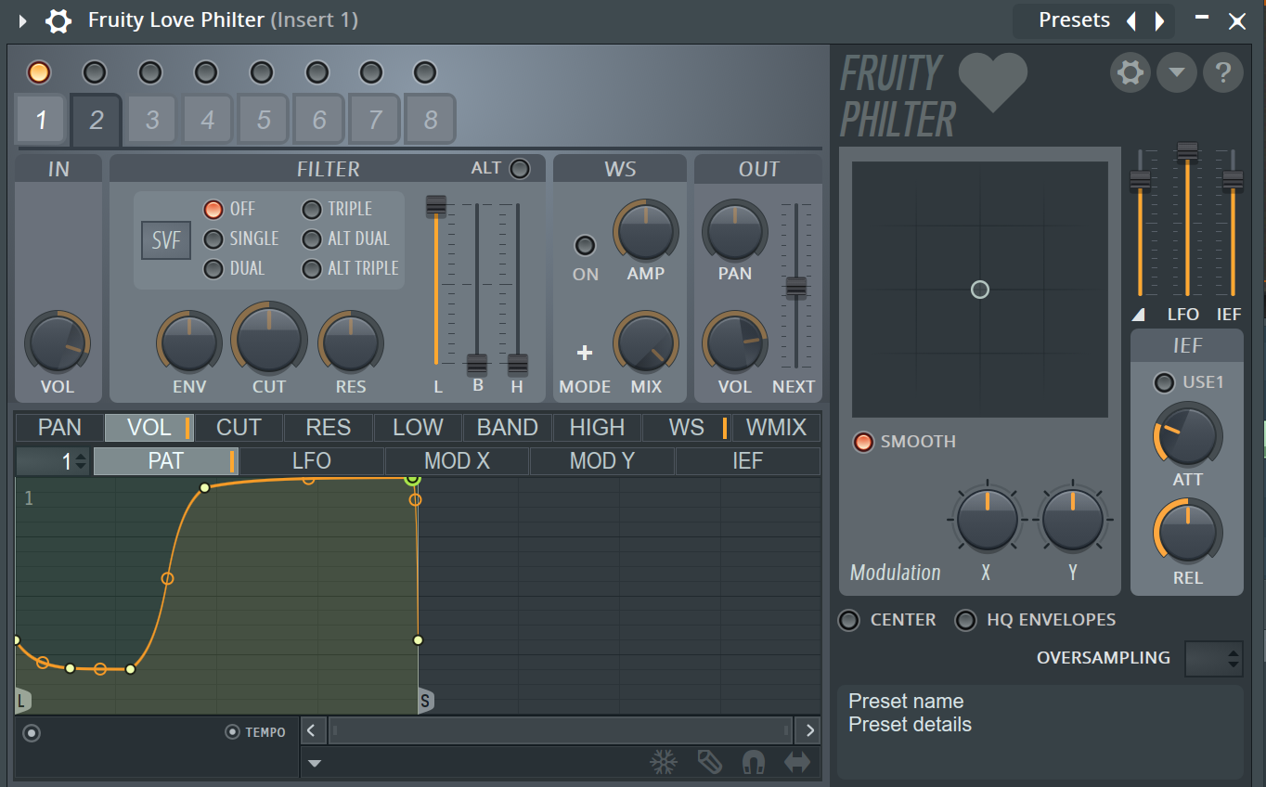Click the output PAN knob

pos(735,230)
